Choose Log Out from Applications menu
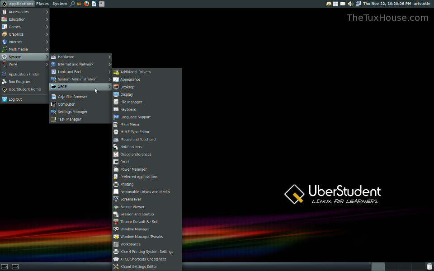This screenshot has height=271, width=434. (15, 99)
